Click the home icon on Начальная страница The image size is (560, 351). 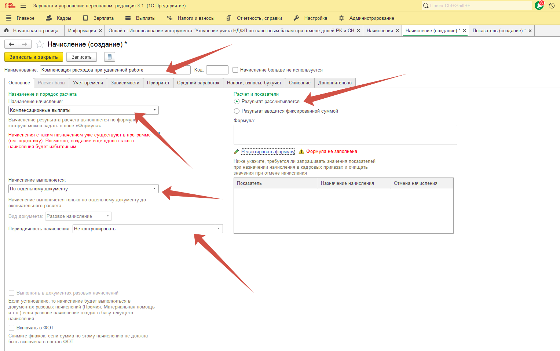(6, 30)
